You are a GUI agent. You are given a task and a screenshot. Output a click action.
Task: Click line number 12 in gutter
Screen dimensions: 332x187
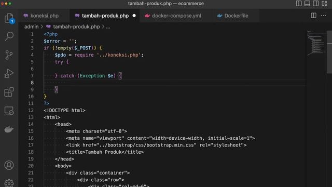(x=31, y=111)
